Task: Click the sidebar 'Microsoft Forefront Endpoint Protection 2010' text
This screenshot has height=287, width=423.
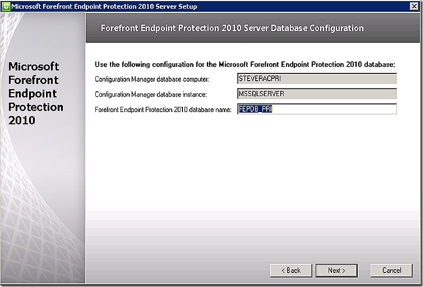Action: click(36, 93)
